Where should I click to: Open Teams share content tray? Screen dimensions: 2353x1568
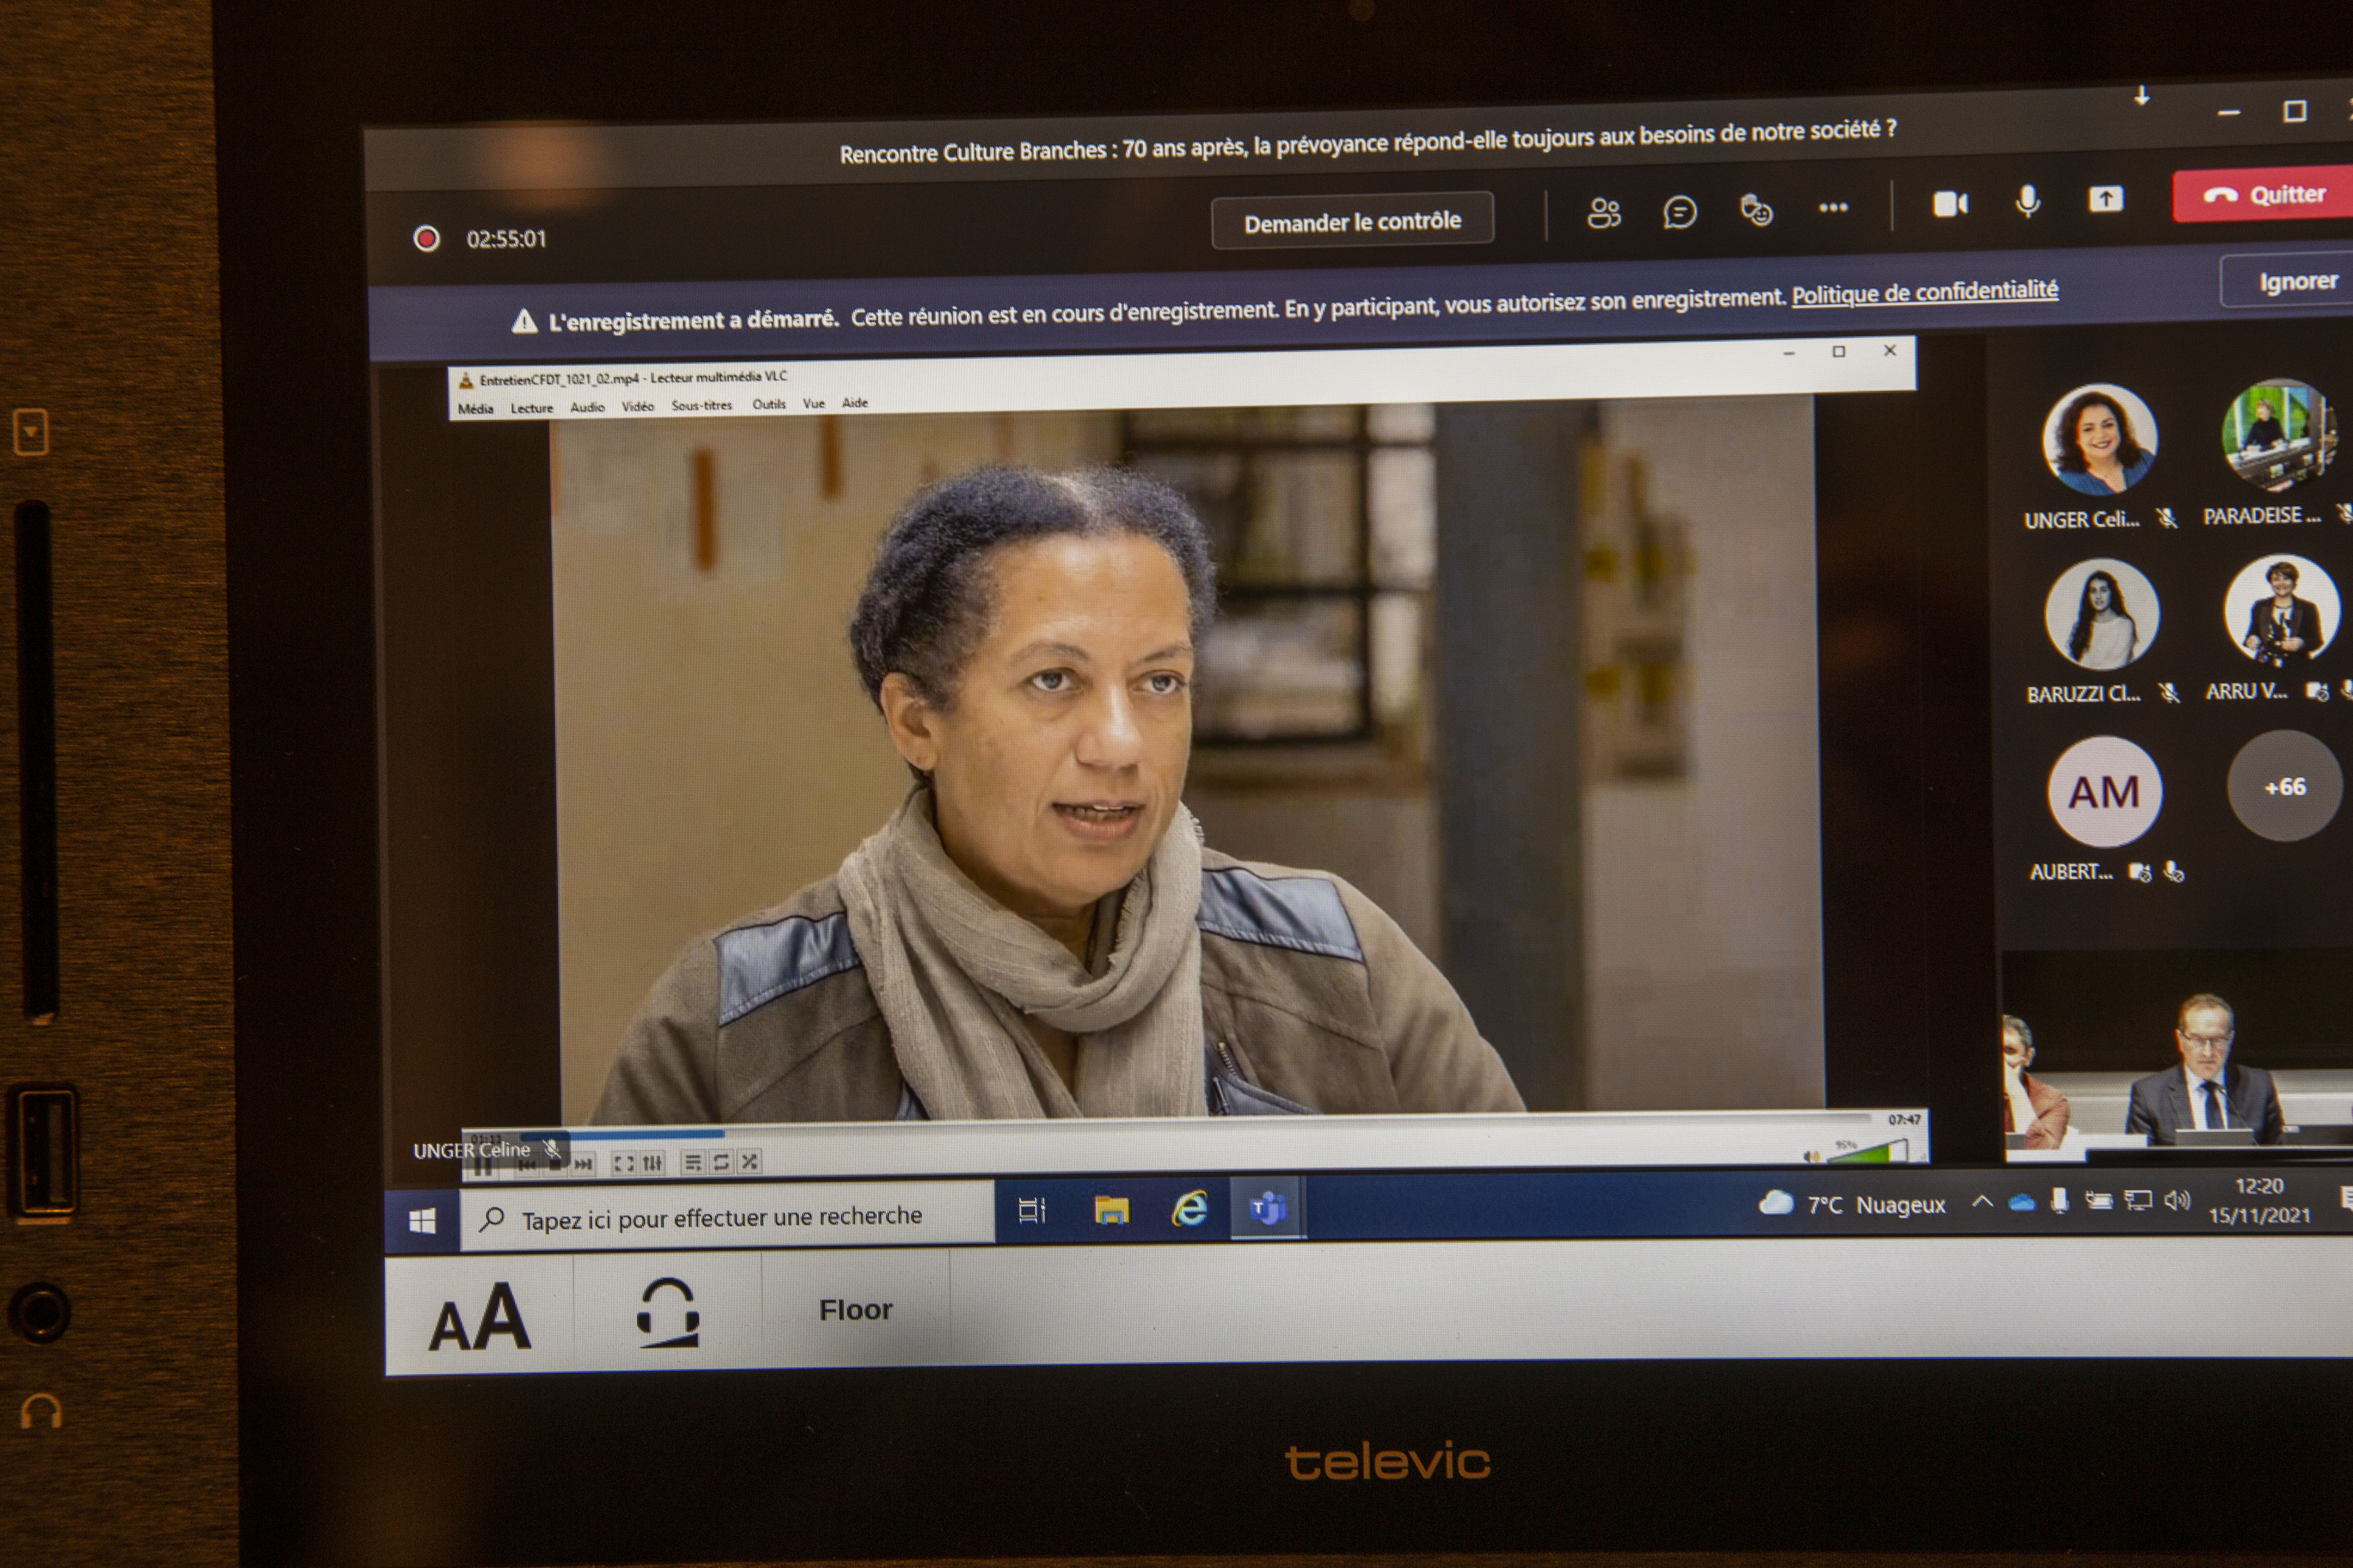pos(2106,199)
